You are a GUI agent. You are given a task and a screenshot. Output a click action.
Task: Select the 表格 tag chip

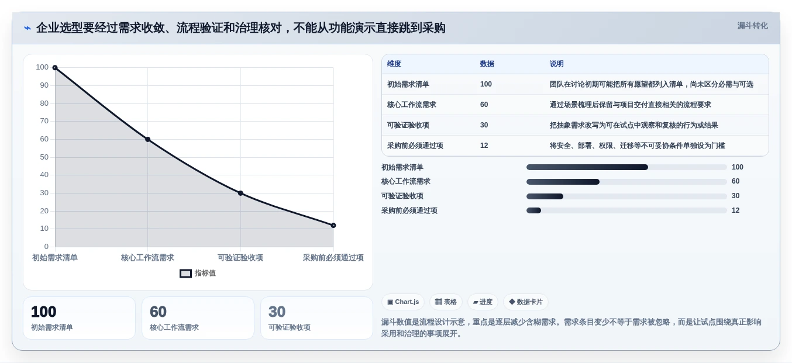click(x=446, y=302)
